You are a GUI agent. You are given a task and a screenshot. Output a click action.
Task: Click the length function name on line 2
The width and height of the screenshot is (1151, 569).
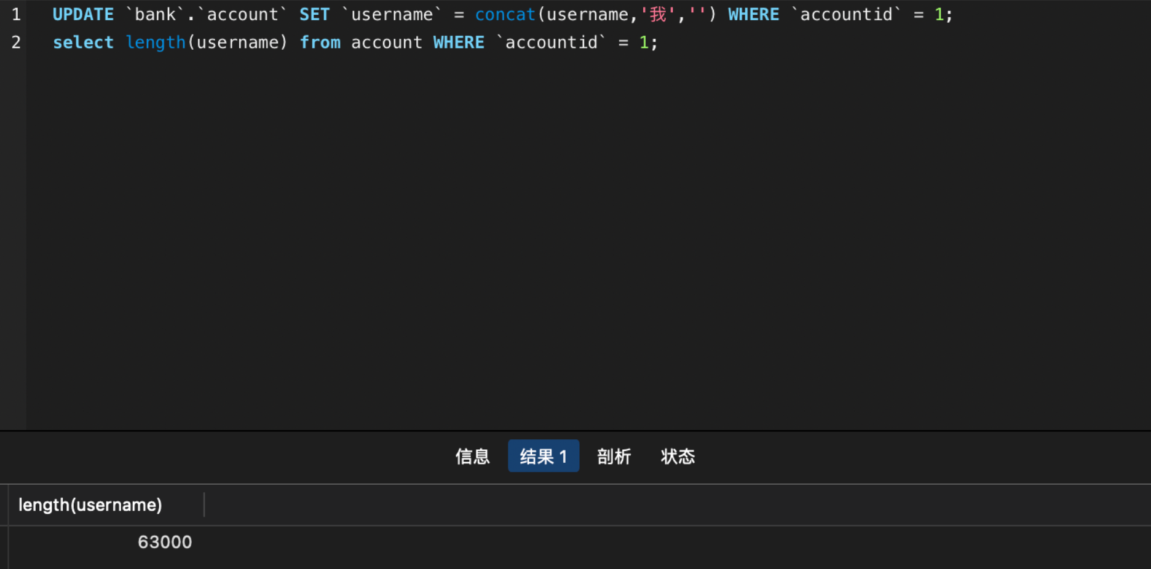click(156, 42)
